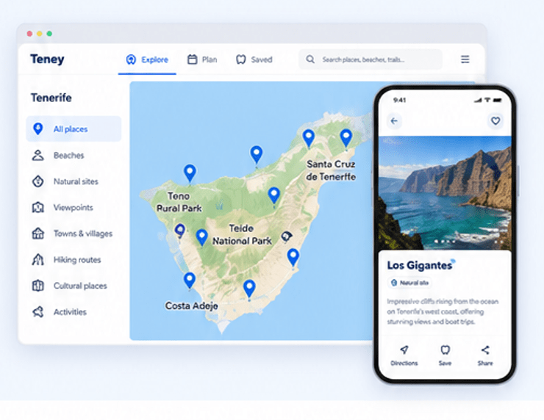Image resolution: width=544 pixels, height=420 pixels.
Task: Click the Activities icon
Action: [x=37, y=312]
